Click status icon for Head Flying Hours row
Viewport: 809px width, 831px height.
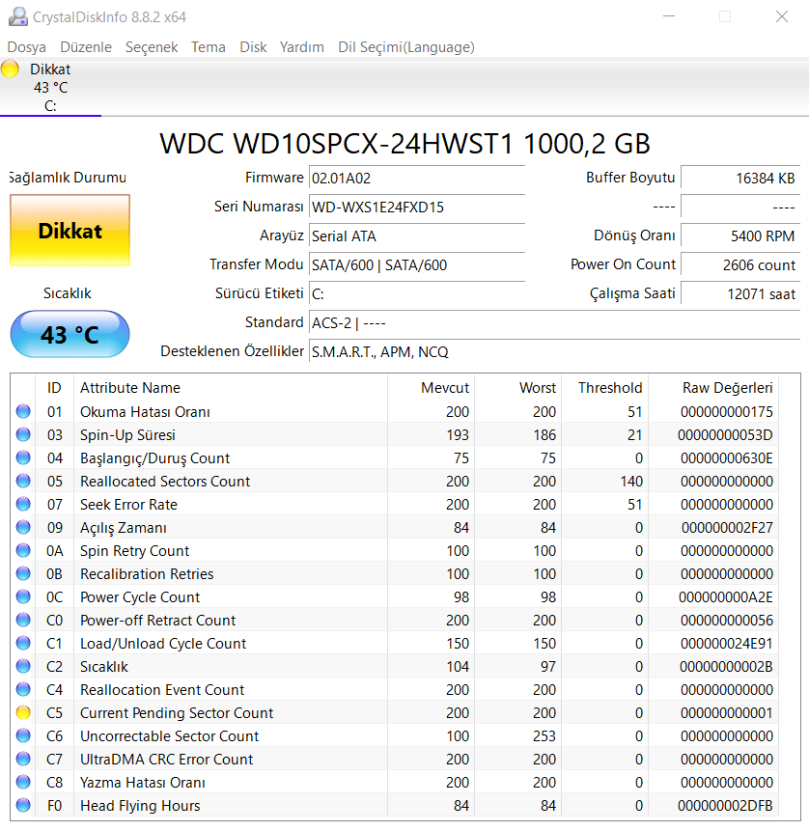[23, 805]
